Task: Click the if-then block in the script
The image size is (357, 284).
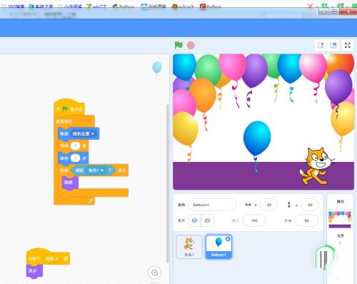Action: click(x=64, y=171)
